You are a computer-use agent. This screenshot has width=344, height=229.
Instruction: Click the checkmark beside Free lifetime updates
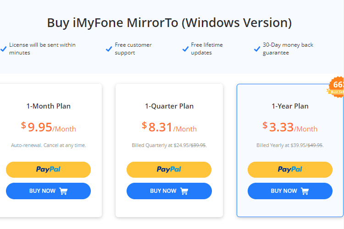pyautogui.click(x=185, y=49)
